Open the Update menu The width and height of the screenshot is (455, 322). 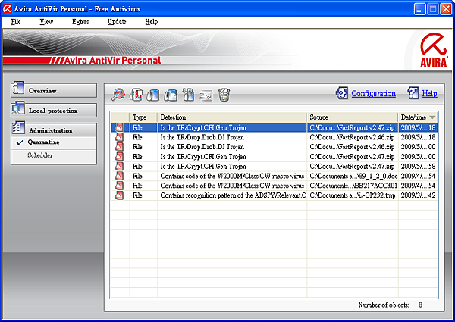click(117, 22)
